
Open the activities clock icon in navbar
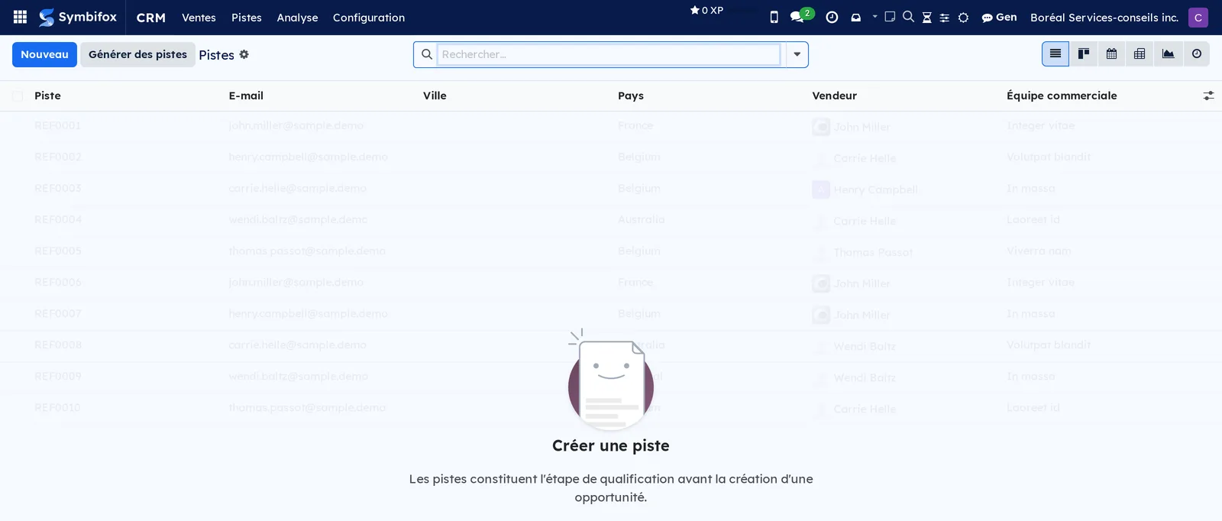click(x=832, y=17)
